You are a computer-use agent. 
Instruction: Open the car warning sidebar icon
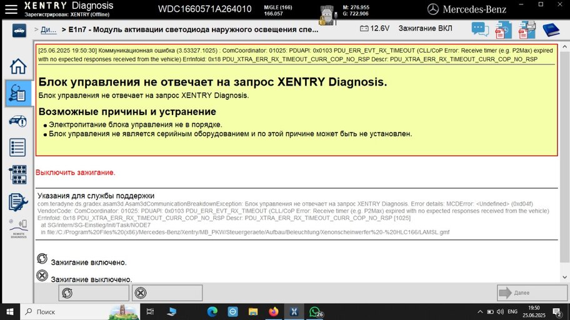click(x=18, y=121)
